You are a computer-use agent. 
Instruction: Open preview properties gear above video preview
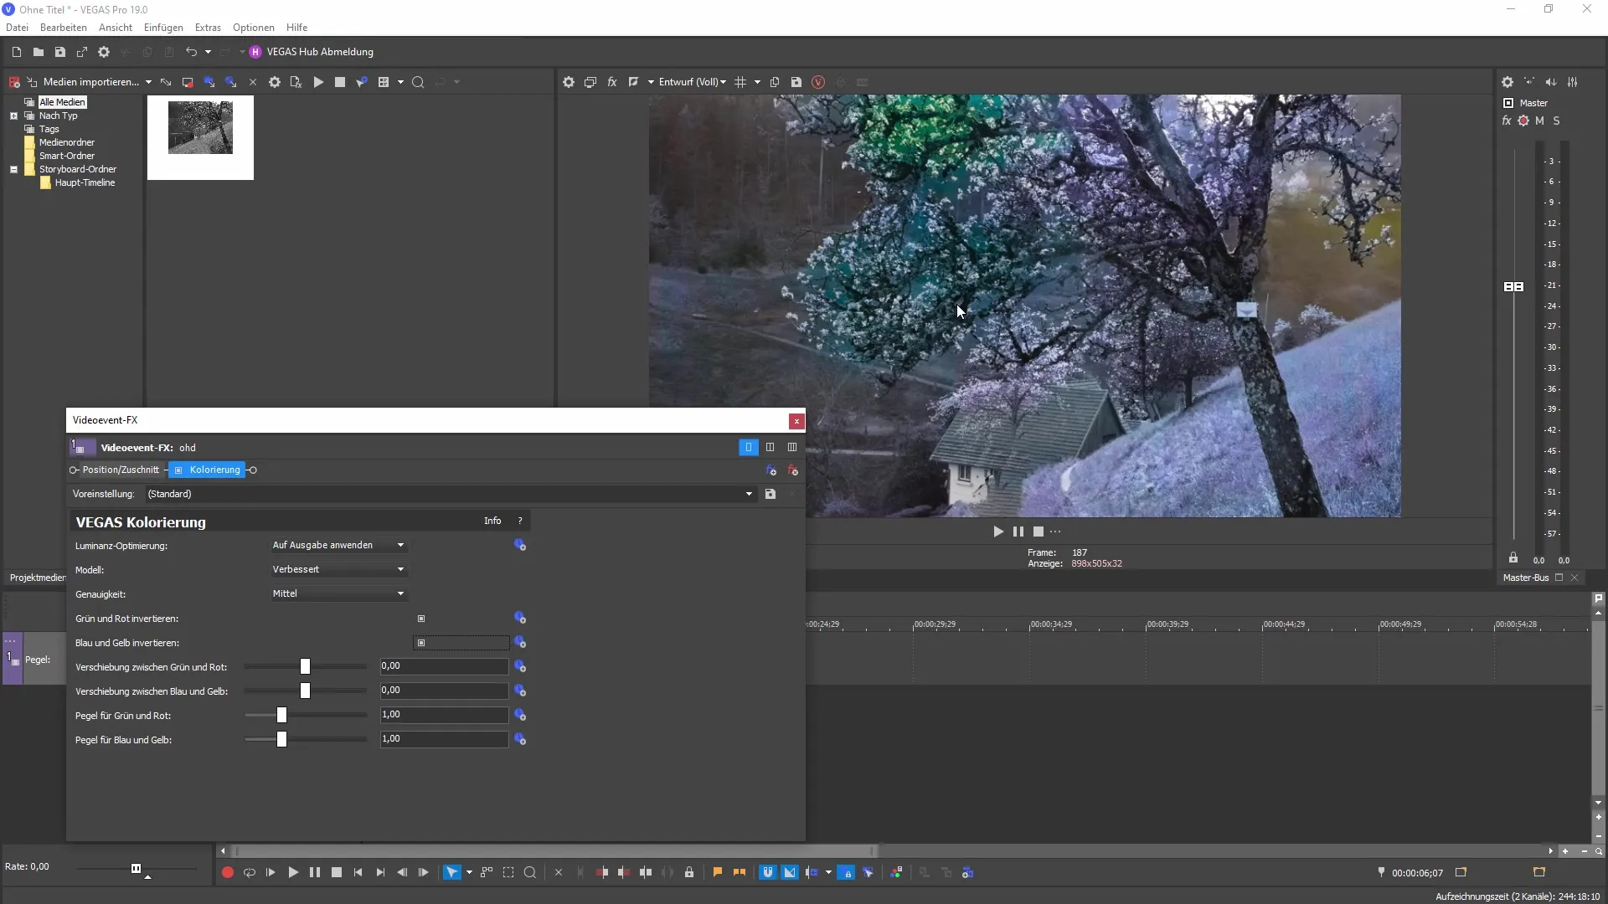pos(569,82)
